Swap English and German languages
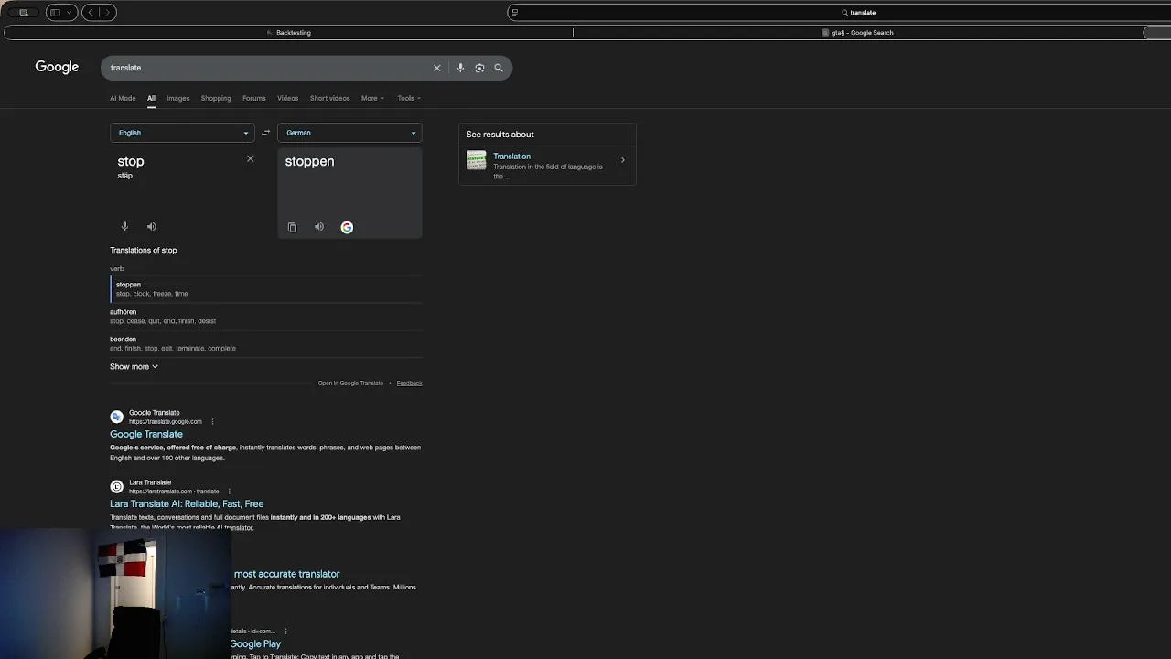This screenshot has width=1171, height=659. [265, 133]
